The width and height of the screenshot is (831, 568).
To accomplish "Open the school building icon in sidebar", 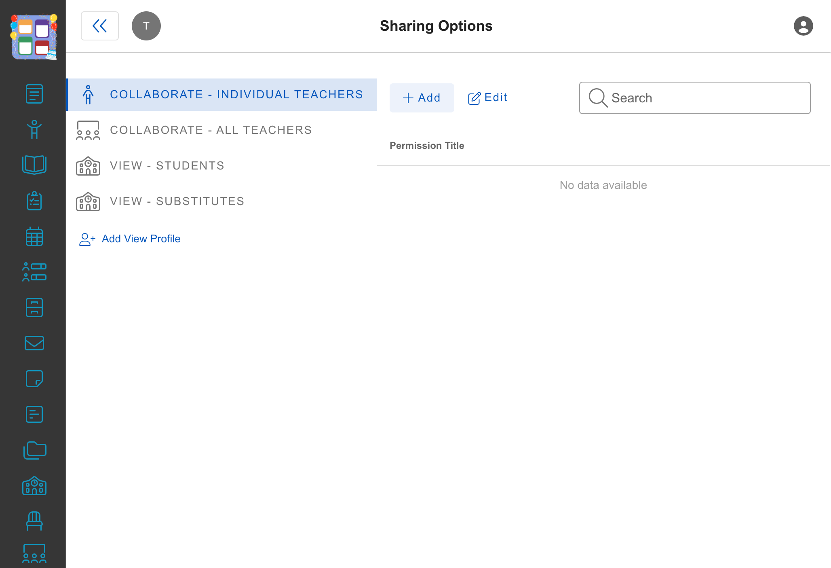I will click(x=34, y=485).
